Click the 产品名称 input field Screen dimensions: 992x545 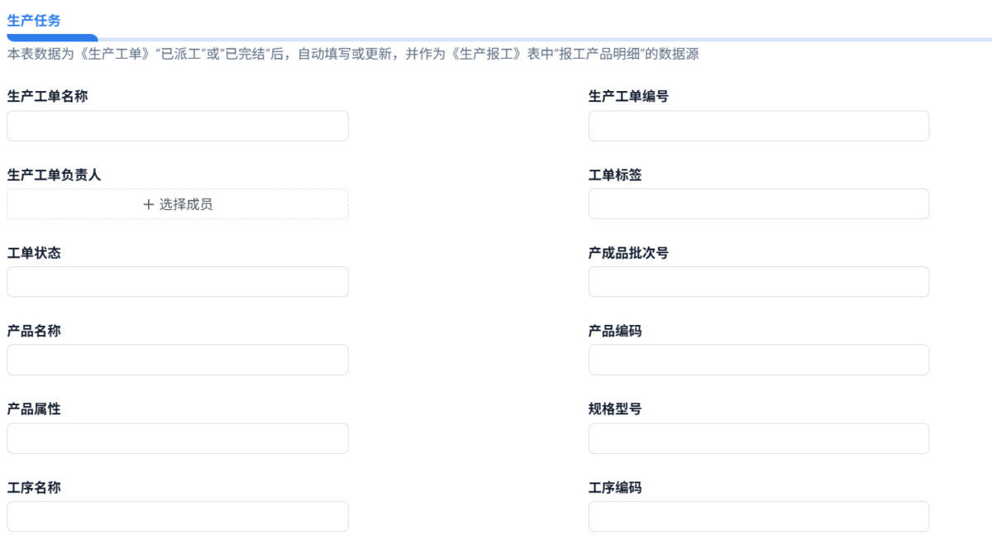[x=177, y=360]
